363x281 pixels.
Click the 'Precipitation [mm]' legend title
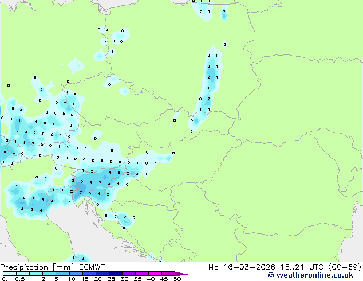37,267
